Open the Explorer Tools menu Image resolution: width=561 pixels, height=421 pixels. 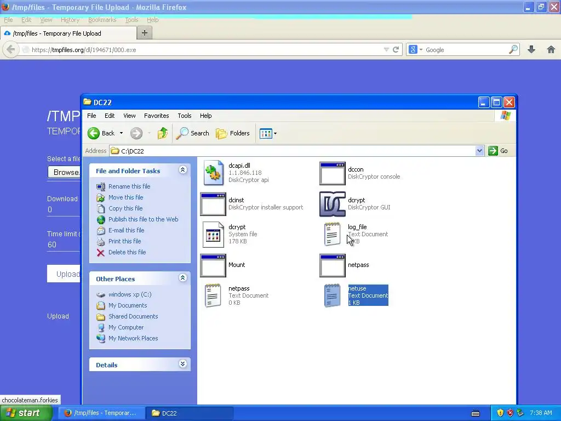[x=184, y=116]
